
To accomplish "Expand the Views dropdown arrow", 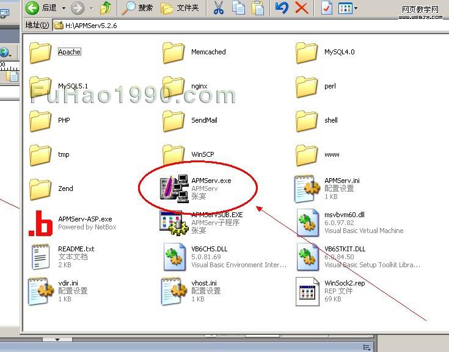I will pos(356,8).
